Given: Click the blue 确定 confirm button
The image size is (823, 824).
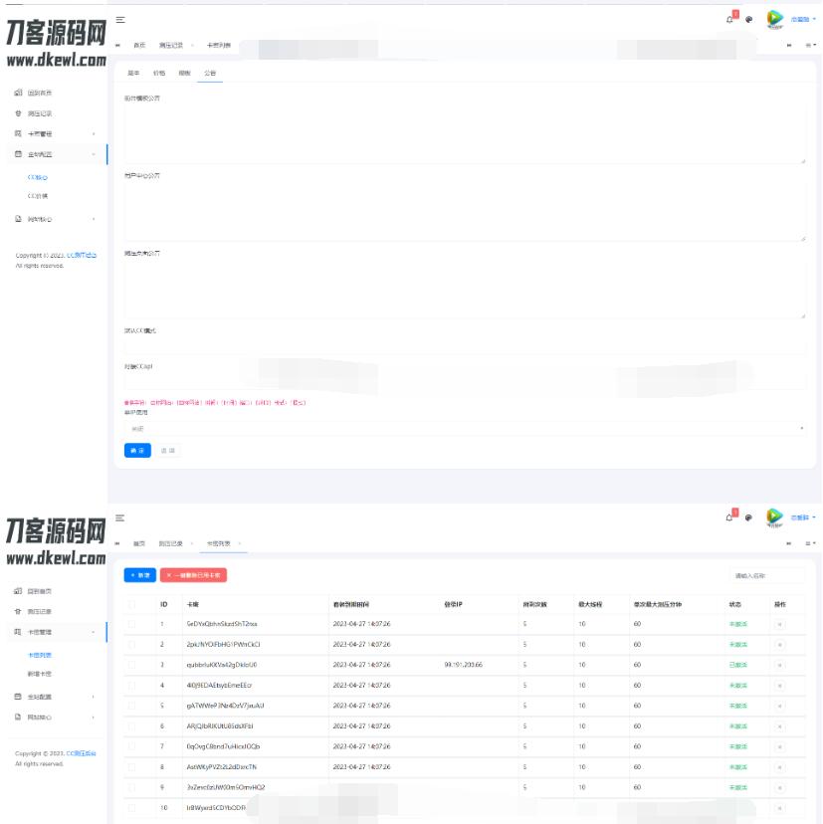Looking at the screenshot, I should click(137, 451).
